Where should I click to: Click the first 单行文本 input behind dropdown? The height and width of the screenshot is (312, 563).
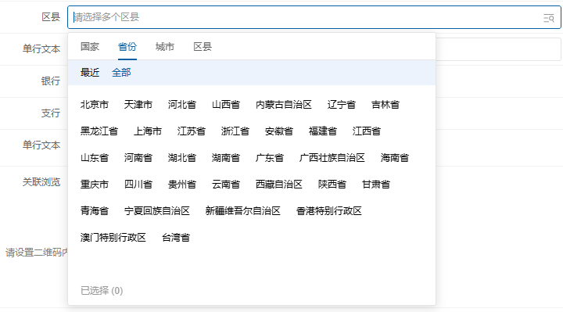click(x=498, y=49)
